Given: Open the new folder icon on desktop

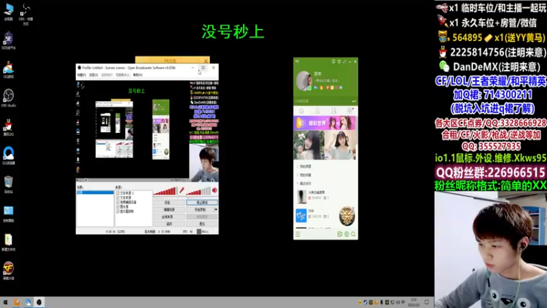Looking at the screenshot, I should [8, 242].
